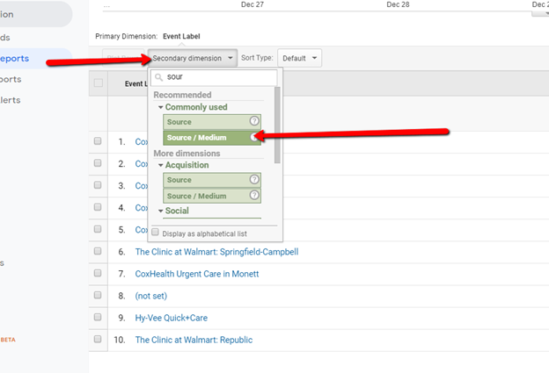Open the (not set) event label link
This screenshot has width=549, height=373.
pyautogui.click(x=151, y=296)
